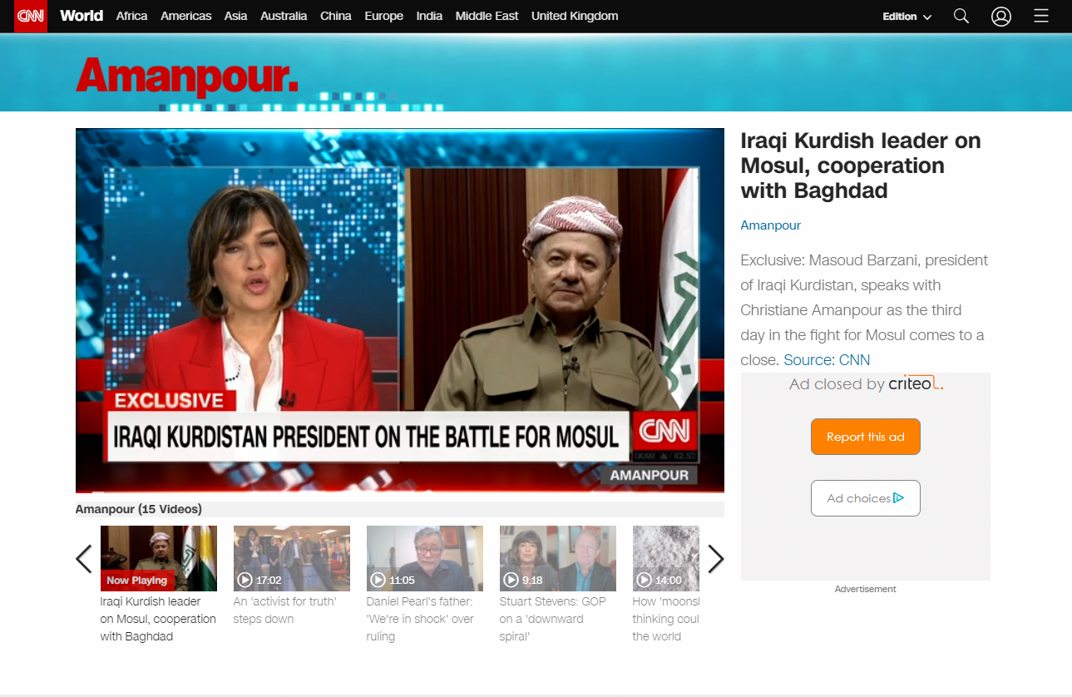Open Stuart Stevens GOP video title
Image resolution: width=1072 pixels, height=697 pixels.
552,619
